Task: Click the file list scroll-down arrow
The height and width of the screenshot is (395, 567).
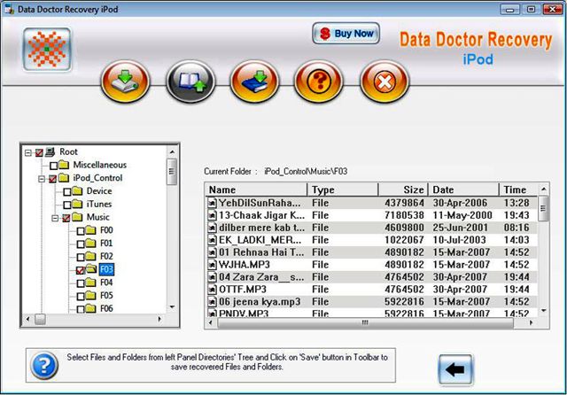Action: [543, 311]
